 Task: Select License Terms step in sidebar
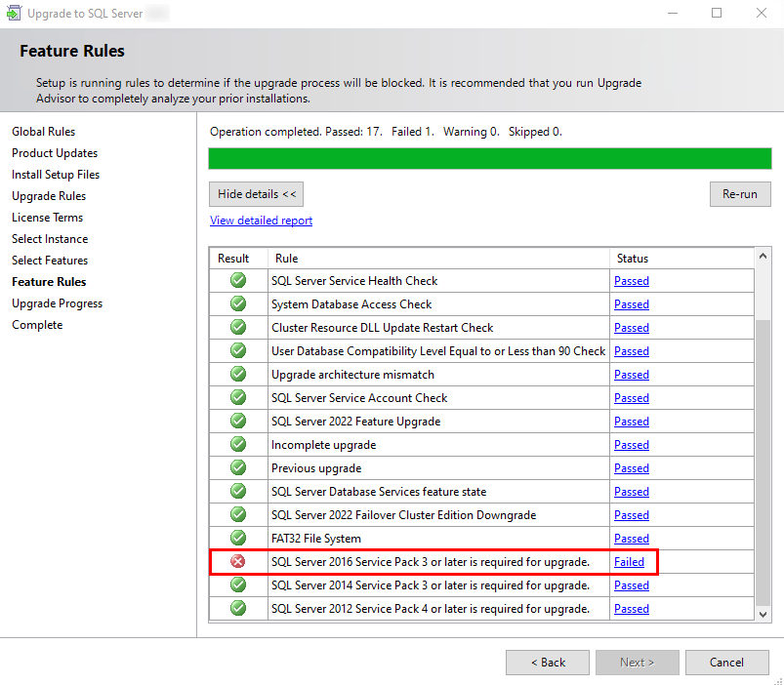pos(47,218)
